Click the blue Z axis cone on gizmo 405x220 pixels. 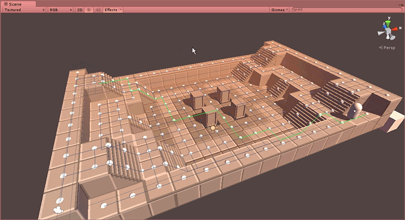point(385,26)
